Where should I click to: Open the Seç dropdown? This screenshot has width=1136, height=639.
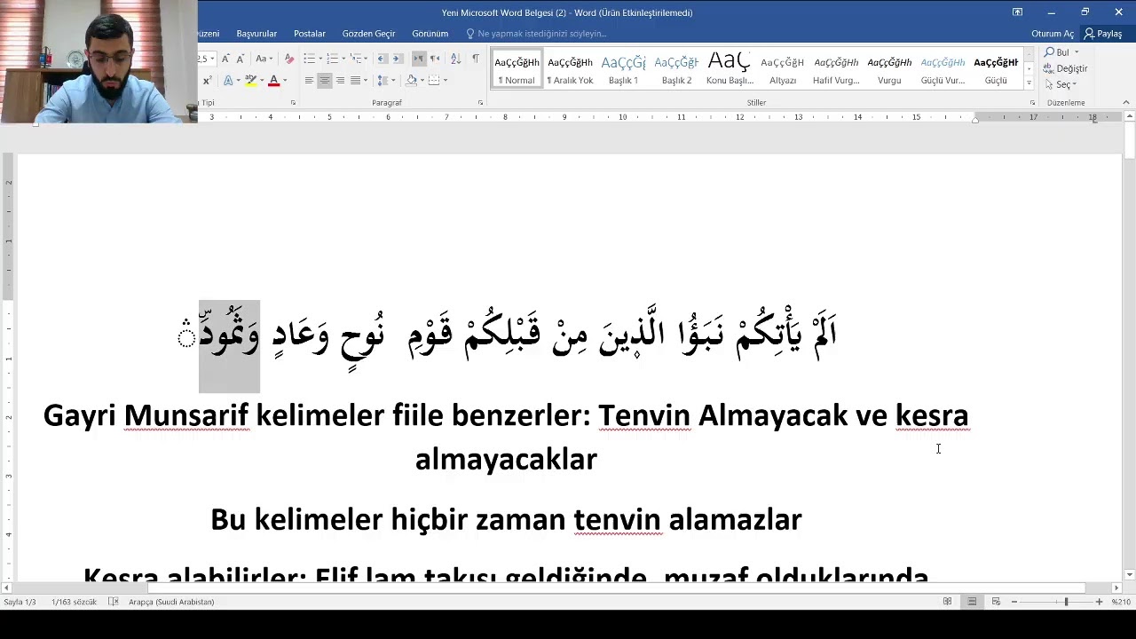coord(1061,84)
